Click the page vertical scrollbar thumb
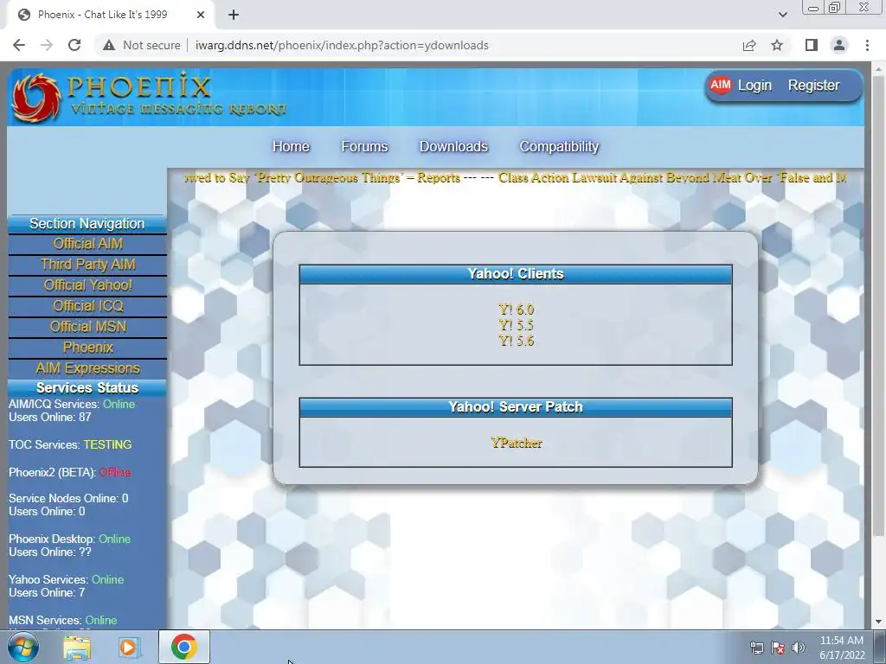 click(877, 305)
